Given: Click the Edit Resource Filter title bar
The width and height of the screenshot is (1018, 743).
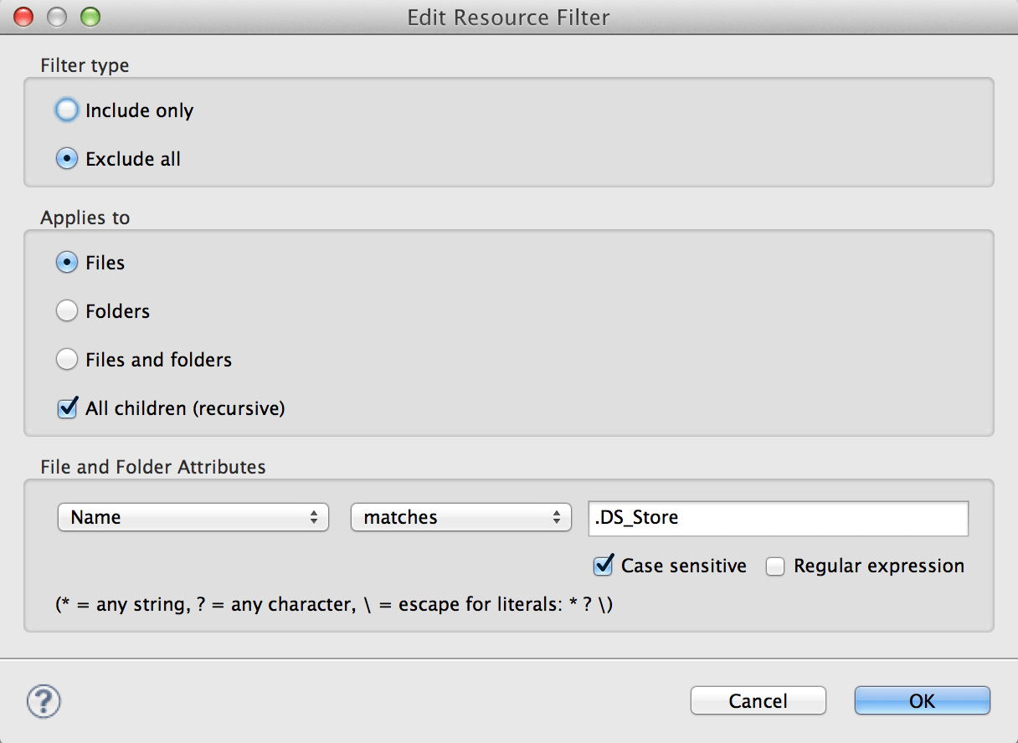Looking at the screenshot, I should click(508, 17).
